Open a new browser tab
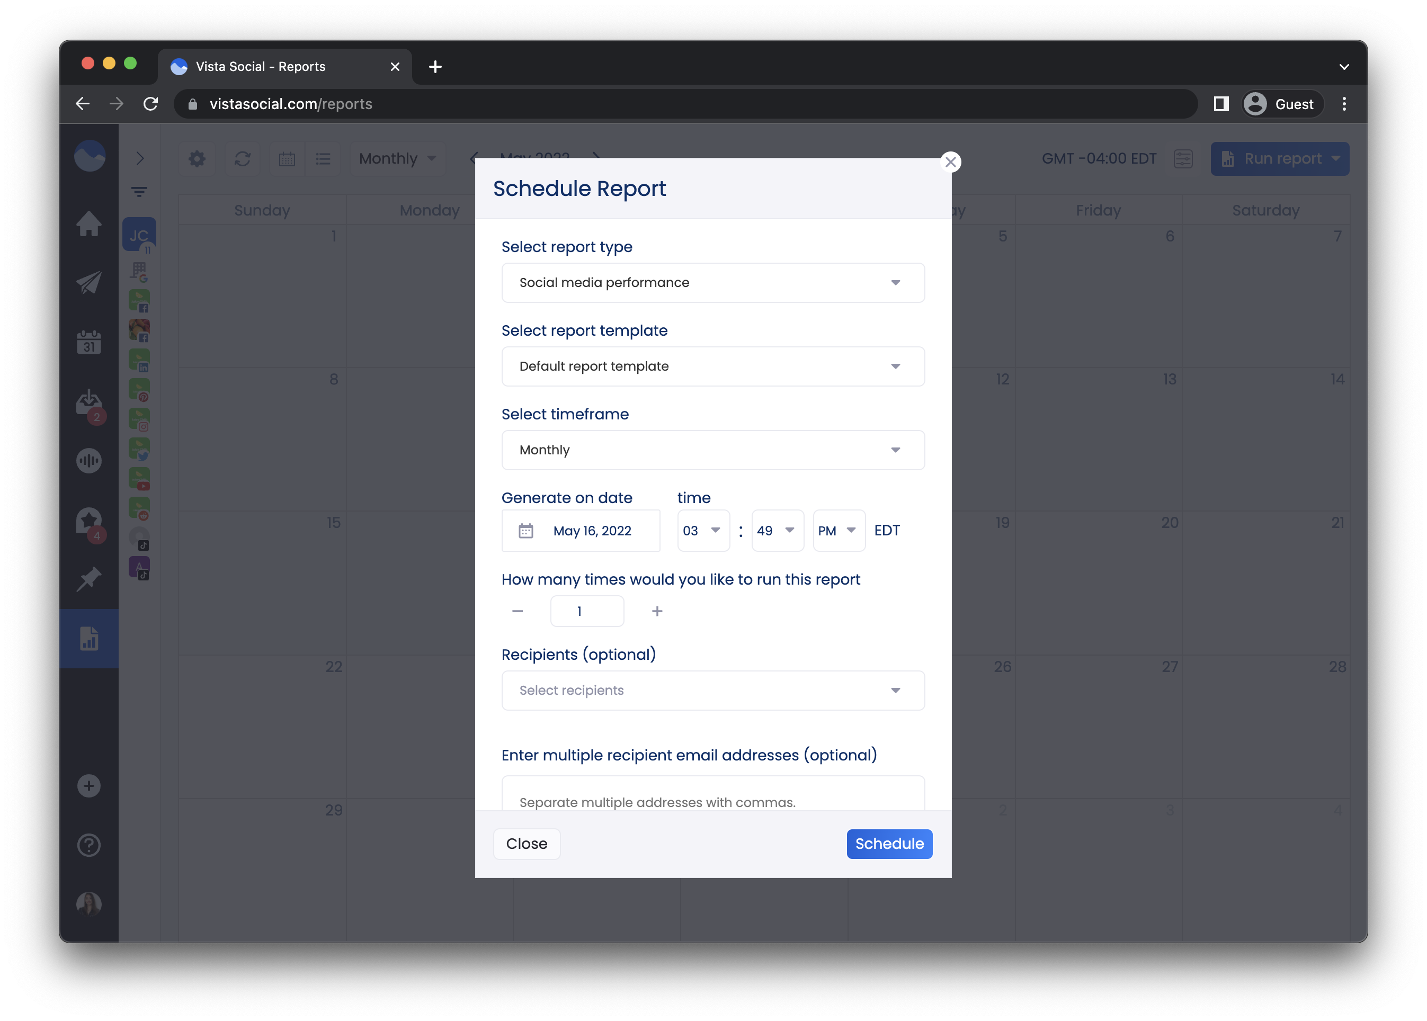This screenshot has width=1427, height=1021. (434, 67)
